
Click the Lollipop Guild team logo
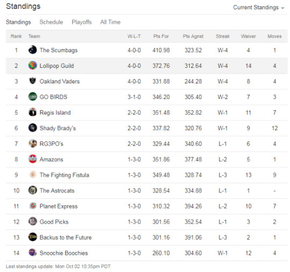33,66
